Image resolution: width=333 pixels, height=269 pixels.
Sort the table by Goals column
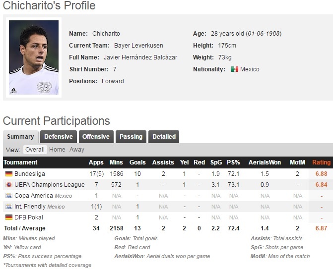pyautogui.click(x=137, y=162)
